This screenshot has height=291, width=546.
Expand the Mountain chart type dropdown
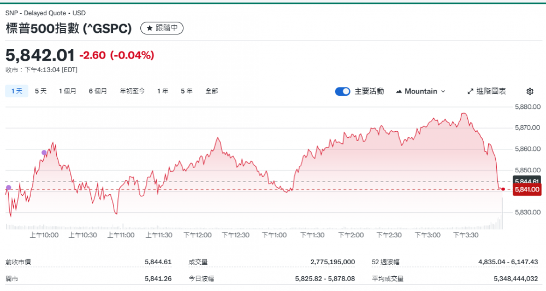pyautogui.click(x=443, y=91)
